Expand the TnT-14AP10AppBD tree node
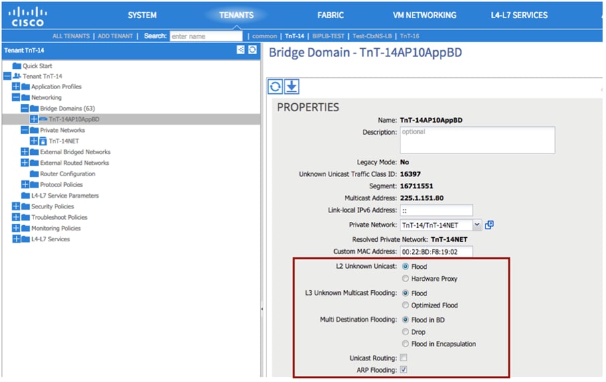Viewport: 606px width, 382px height. [x=33, y=119]
